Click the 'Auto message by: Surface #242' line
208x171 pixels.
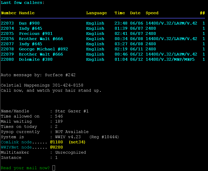click(38, 75)
